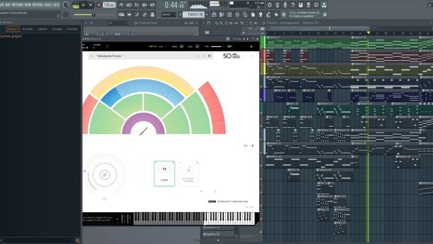Click the step edit arrow icon
The height and width of the screenshot is (244, 433).
(129, 15)
